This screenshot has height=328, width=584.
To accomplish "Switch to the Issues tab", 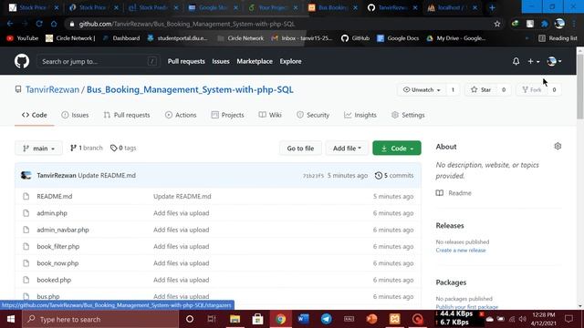I will 75,115.
